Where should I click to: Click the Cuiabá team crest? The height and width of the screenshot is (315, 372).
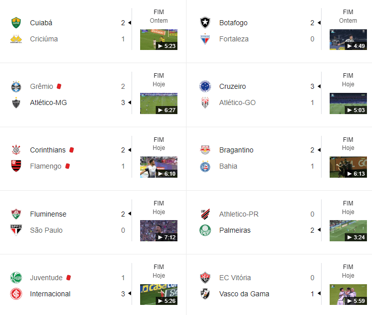[x=16, y=23]
